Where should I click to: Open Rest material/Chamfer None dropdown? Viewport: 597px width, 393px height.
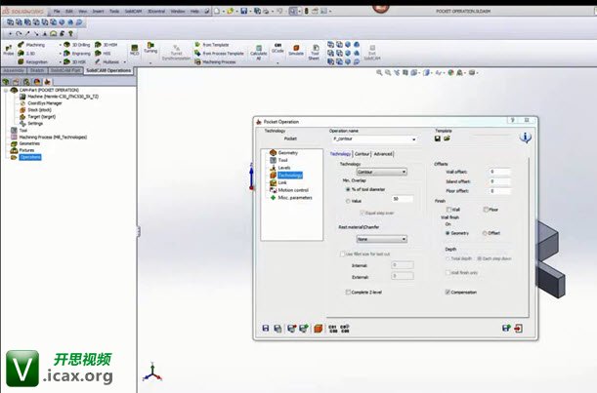[x=381, y=239]
